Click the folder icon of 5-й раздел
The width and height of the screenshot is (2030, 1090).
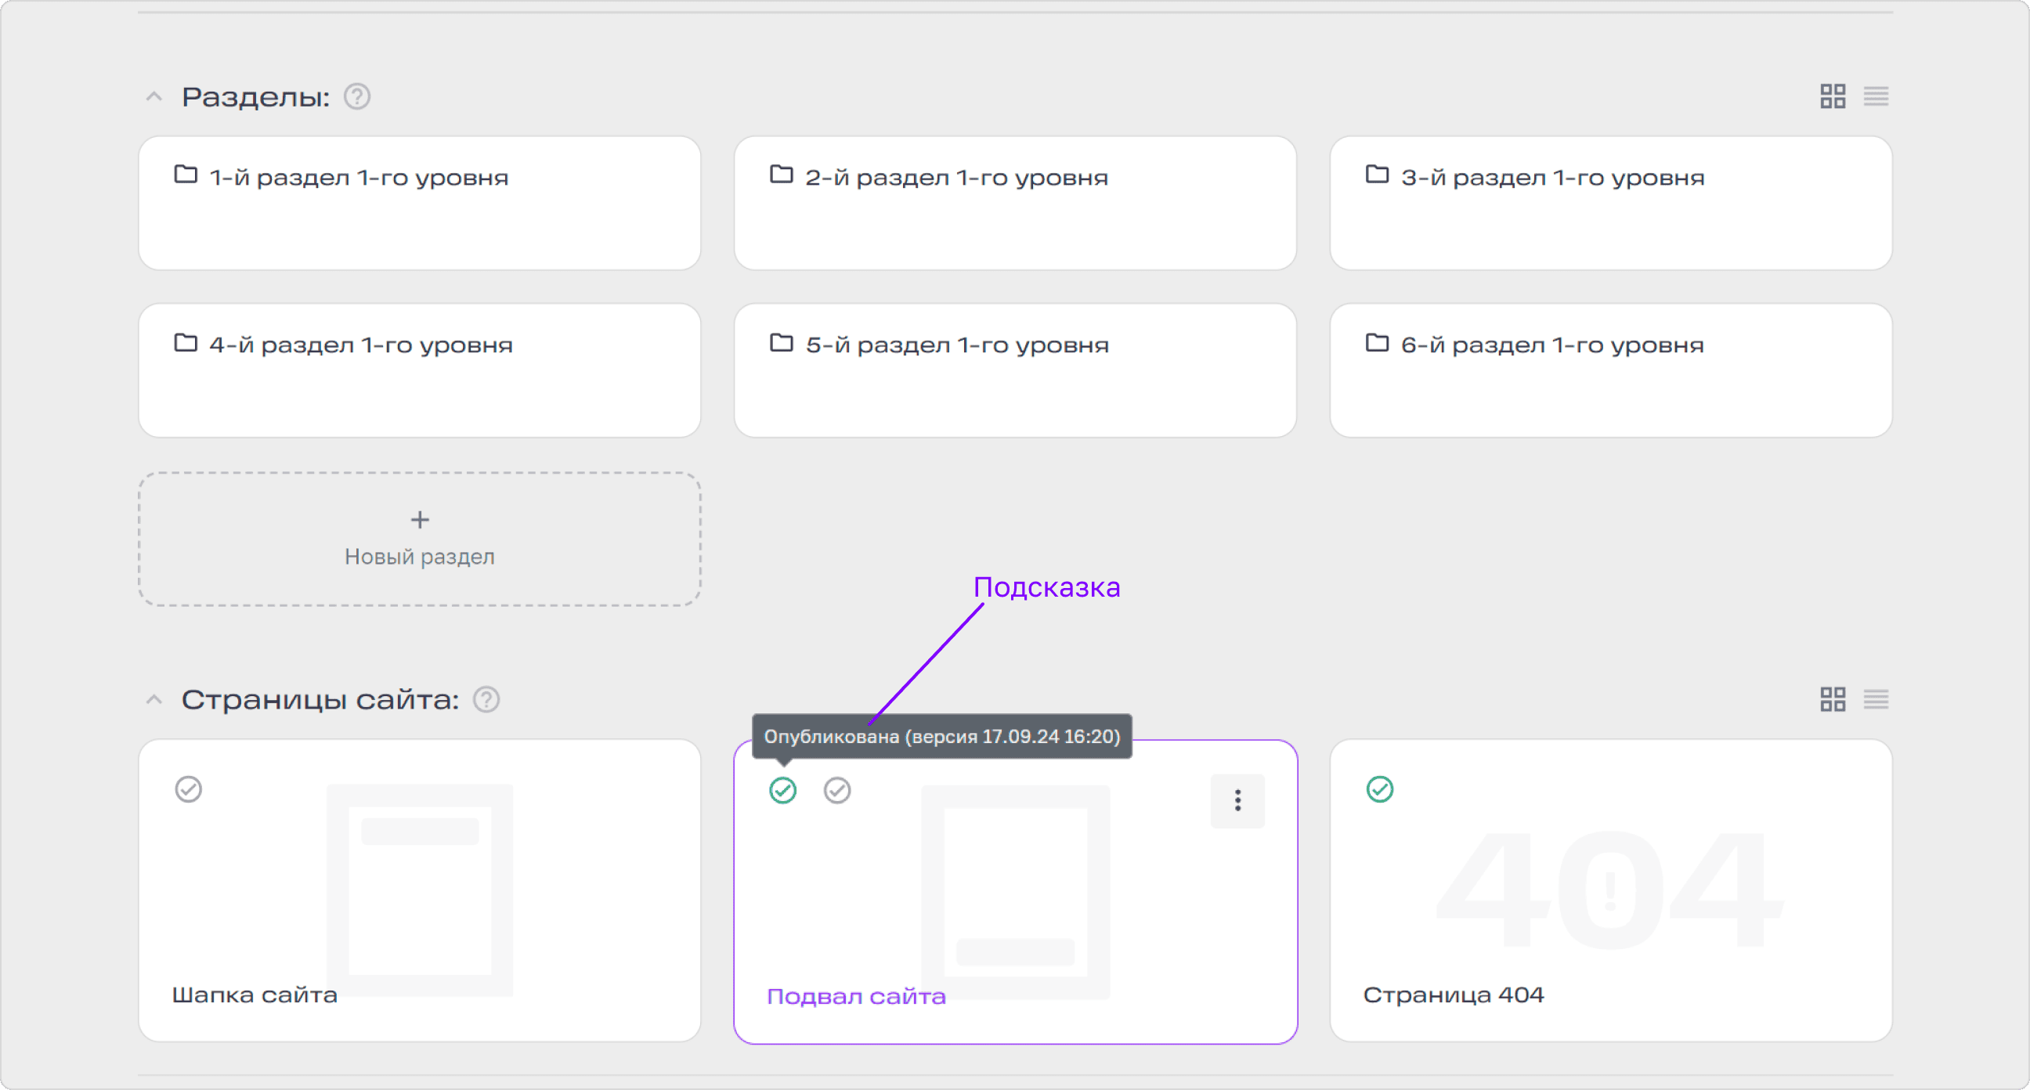[x=781, y=342]
